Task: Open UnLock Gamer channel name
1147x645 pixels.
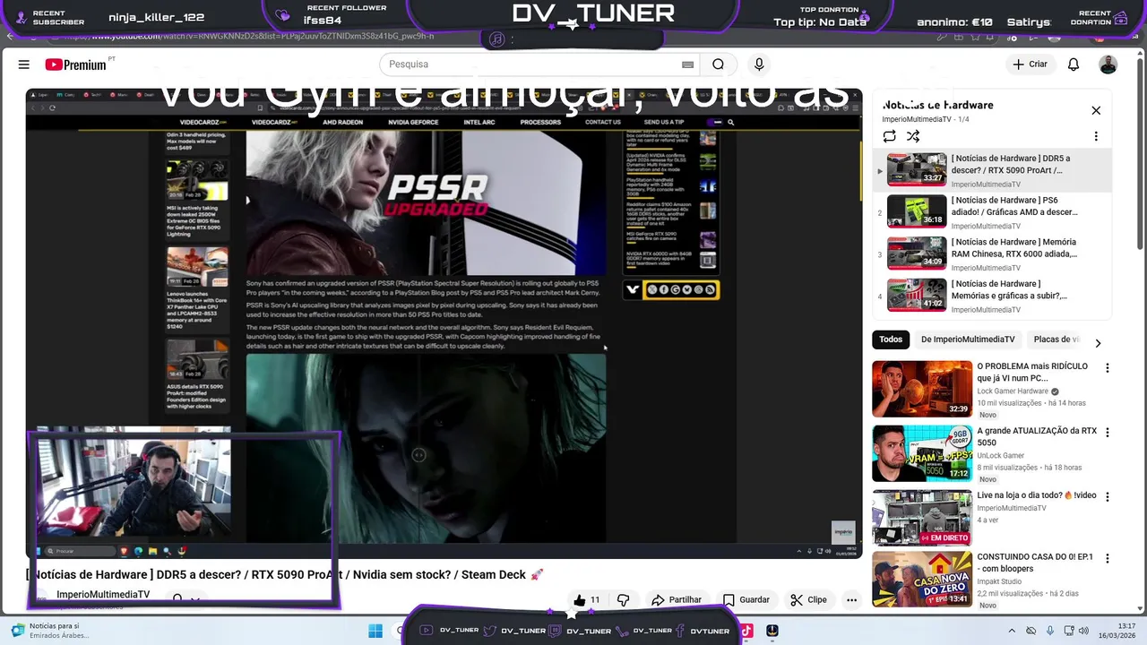Action: 1001,456
